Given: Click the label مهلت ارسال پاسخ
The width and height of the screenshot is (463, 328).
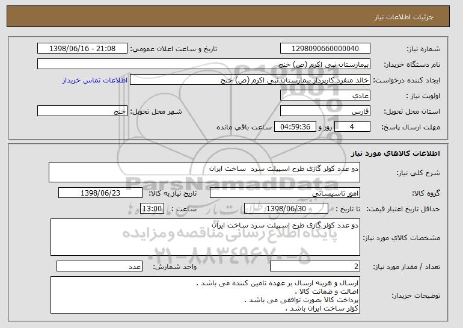Looking at the screenshot, I should [411, 127].
